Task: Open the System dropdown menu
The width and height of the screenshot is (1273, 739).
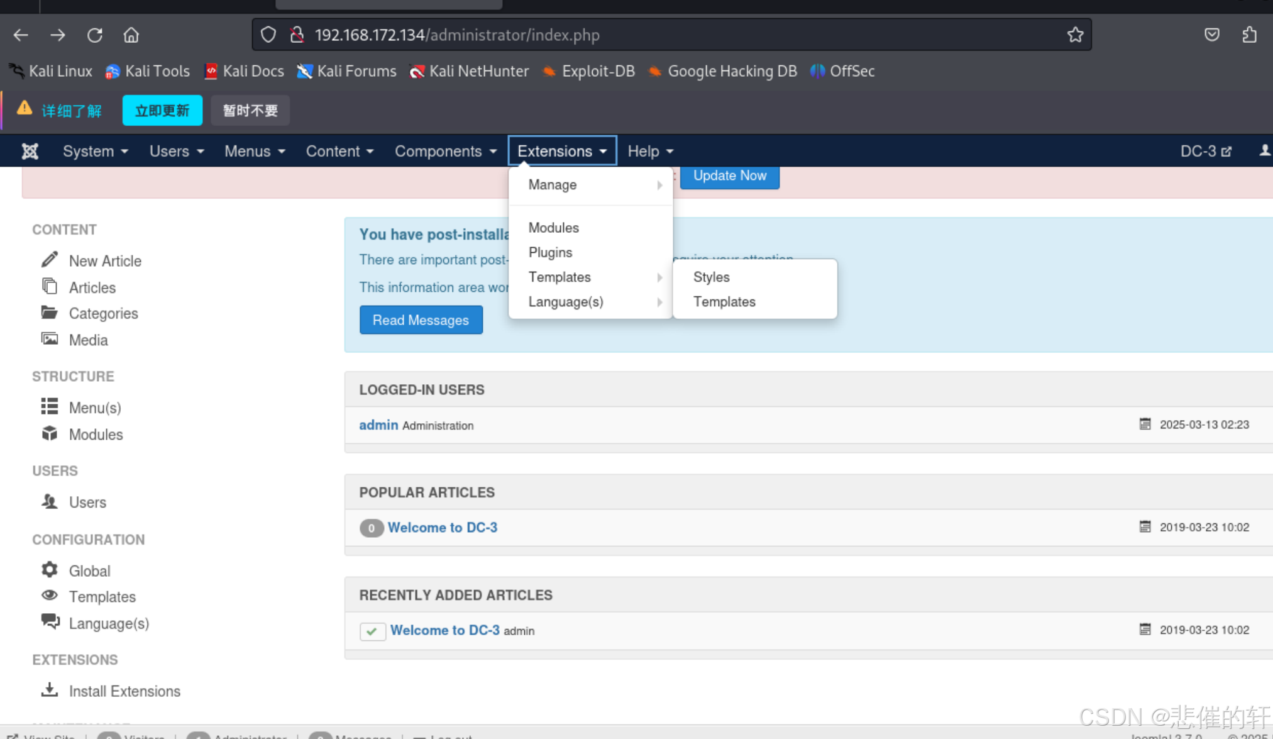Action: tap(95, 152)
